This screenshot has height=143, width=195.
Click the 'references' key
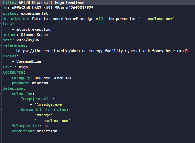coord(14,46)
